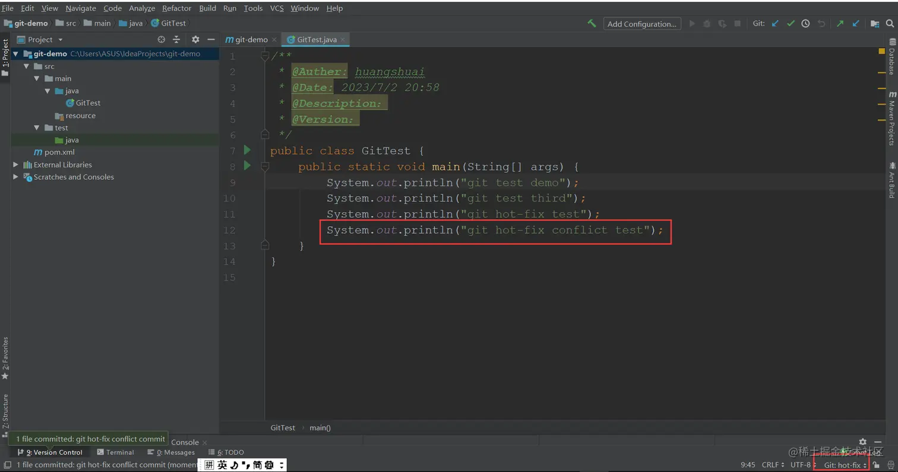Open Project Structure folder icon
Viewport: 898px width, 472px height.
click(x=875, y=24)
